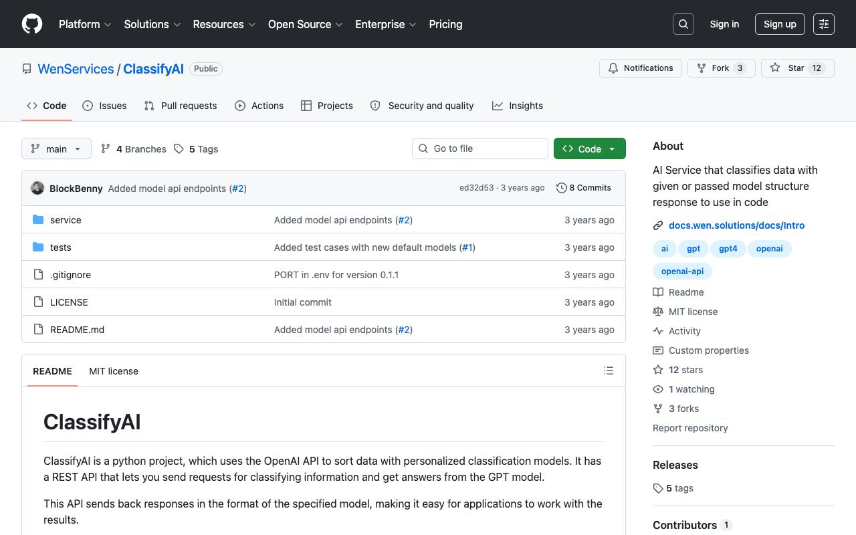Open the Releases heading link
This screenshot has width=856, height=535.
[675, 465]
